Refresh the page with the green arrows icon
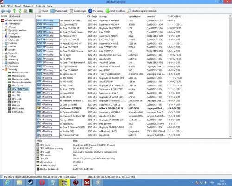This screenshot has height=186, width=232. point(20,11)
